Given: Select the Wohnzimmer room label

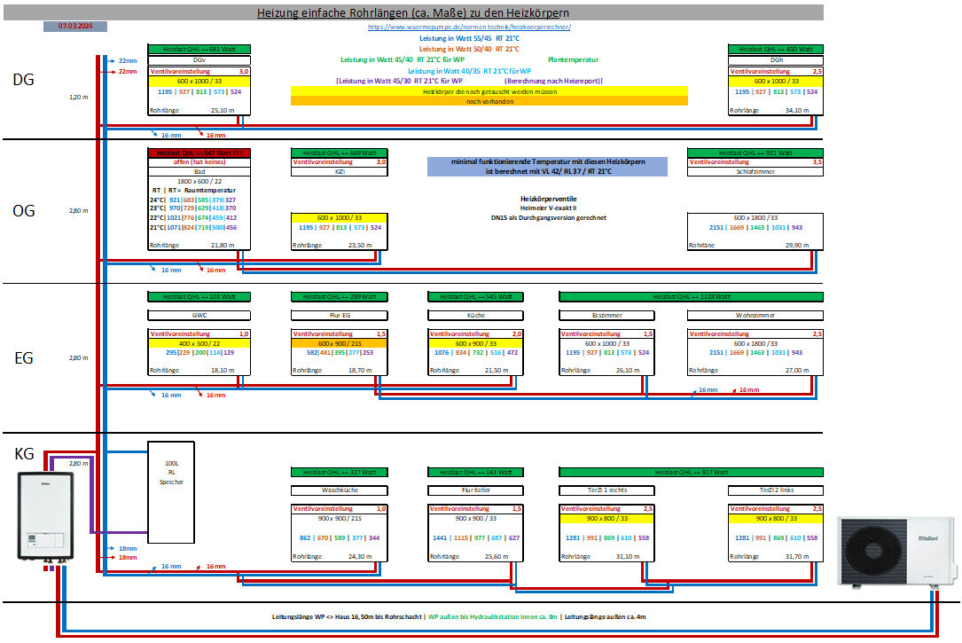Looking at the screenshot, I should click(x=755, y=314).
